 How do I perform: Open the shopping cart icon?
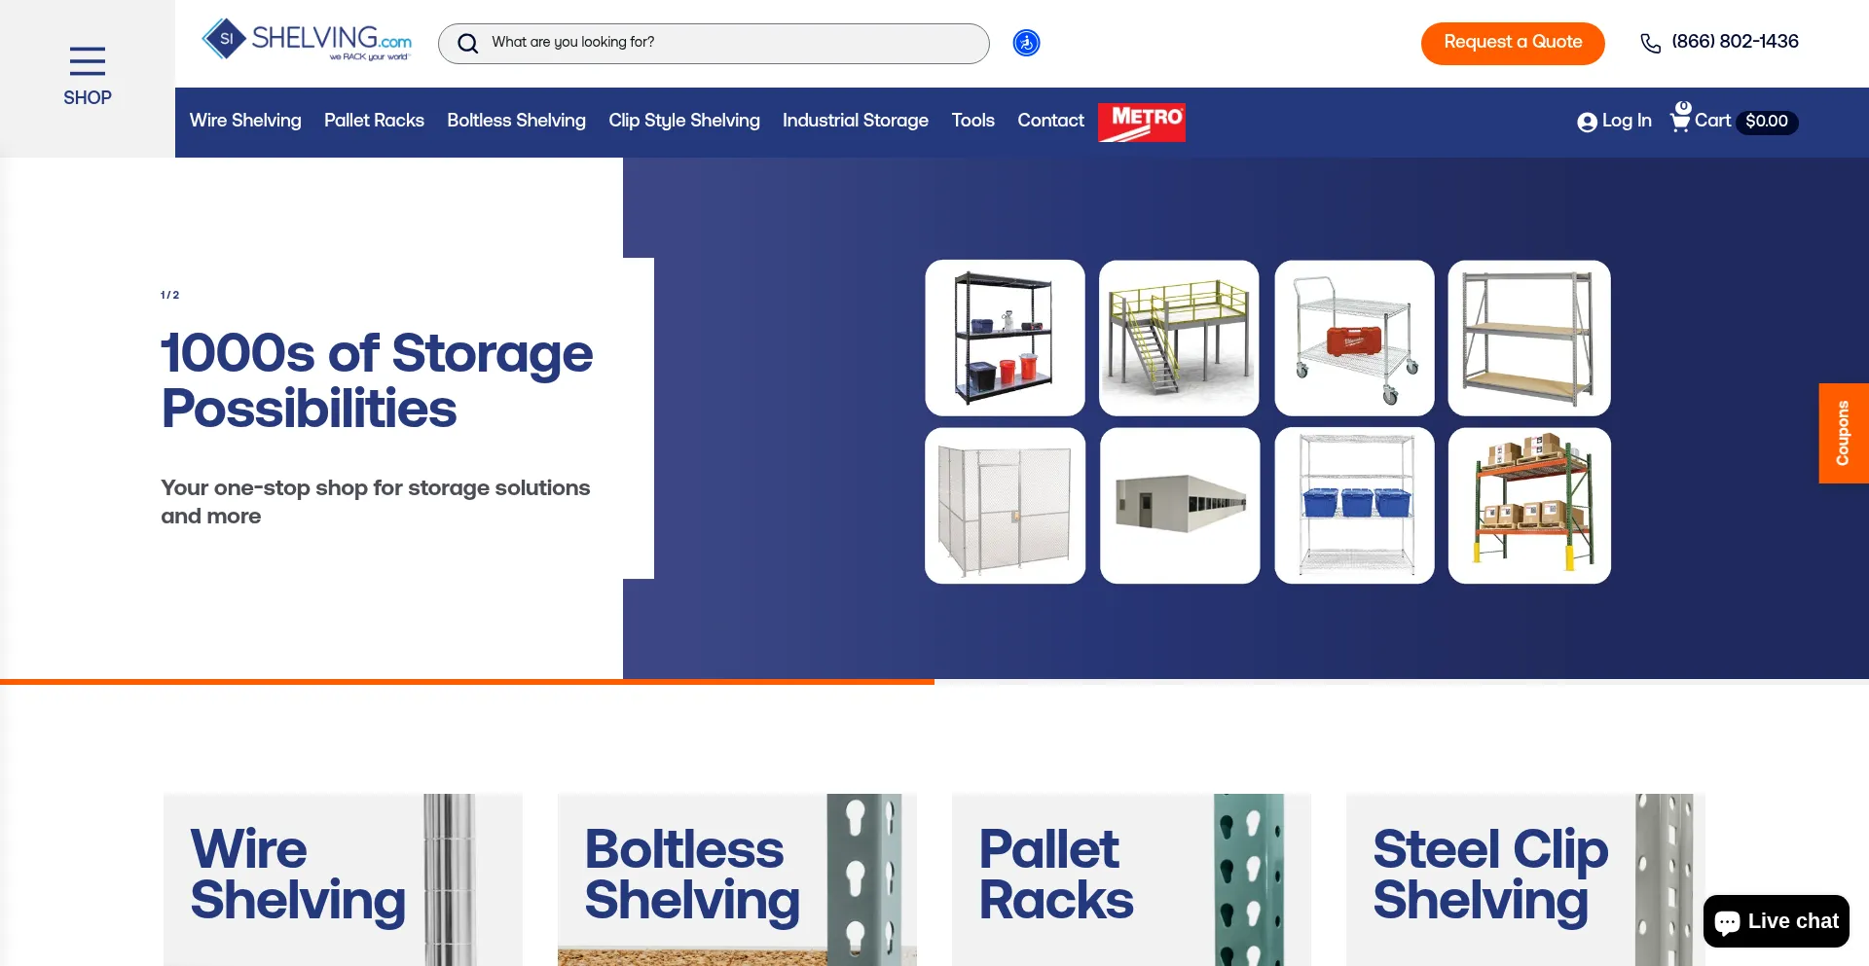click(1681, 118)
